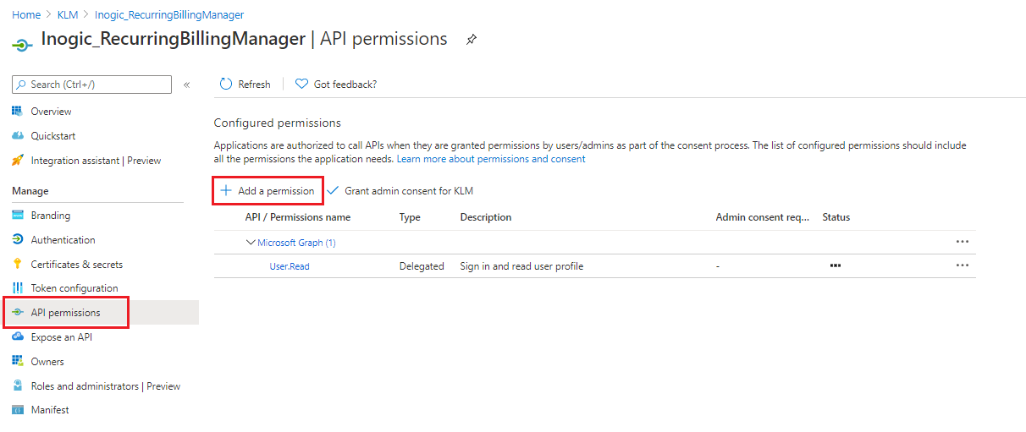Open the Manifest editor
Viewport: 1026px width, 432px height.
[50, 410]
